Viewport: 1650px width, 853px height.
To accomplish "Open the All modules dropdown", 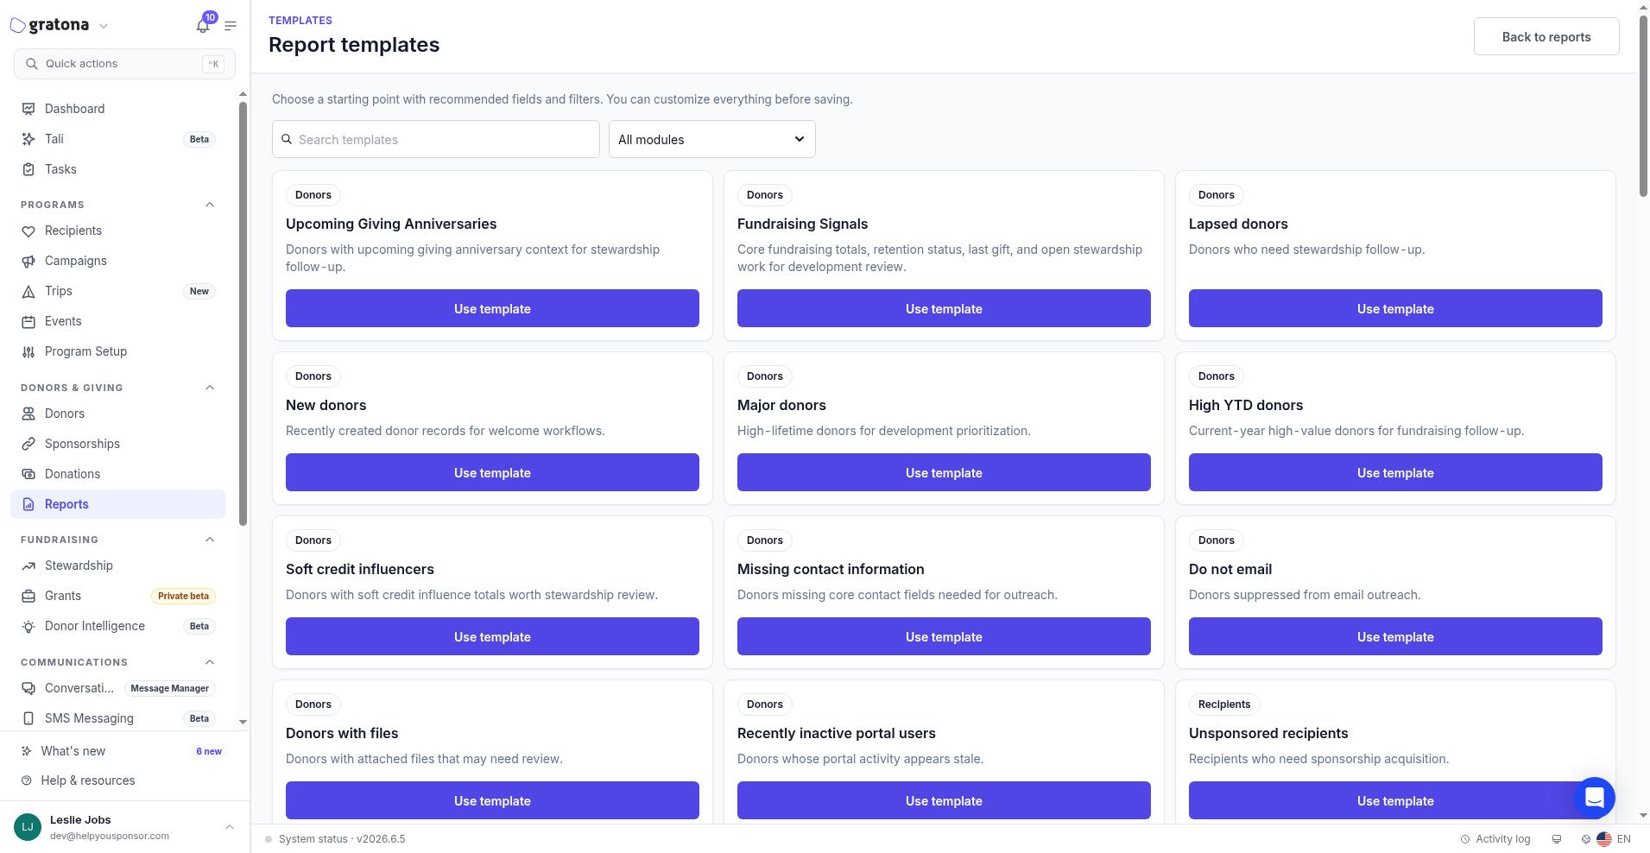I will pos(712,139).
